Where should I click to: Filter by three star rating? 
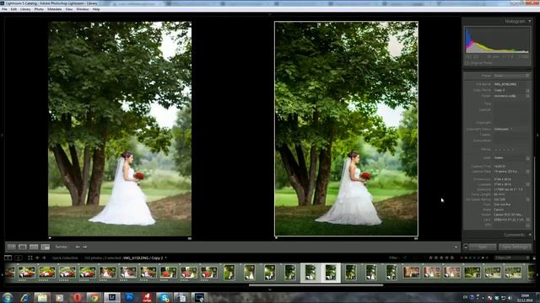click(441, 258)
